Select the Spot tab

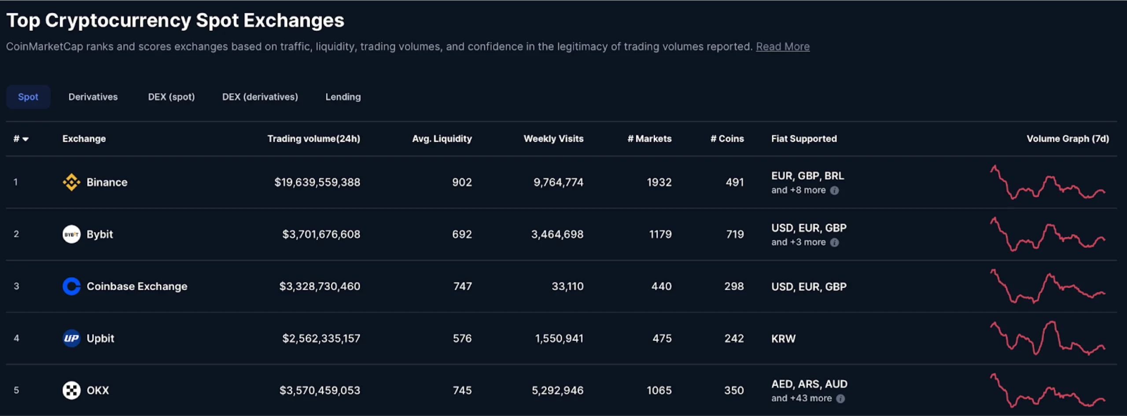[28, 97]
